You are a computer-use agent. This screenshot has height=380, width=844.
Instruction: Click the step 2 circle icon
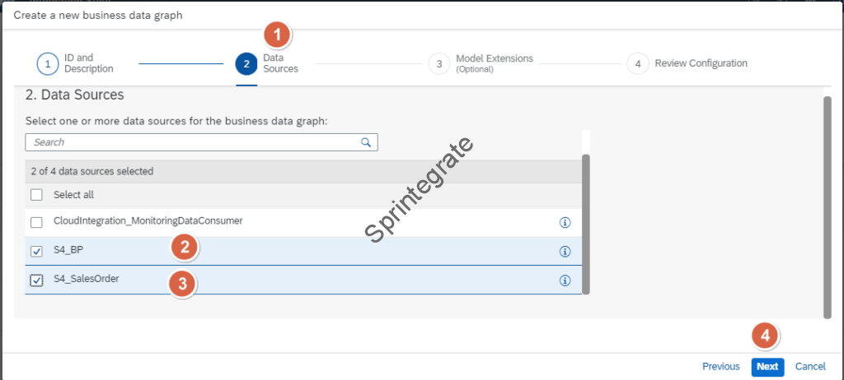tap(246, 64)
